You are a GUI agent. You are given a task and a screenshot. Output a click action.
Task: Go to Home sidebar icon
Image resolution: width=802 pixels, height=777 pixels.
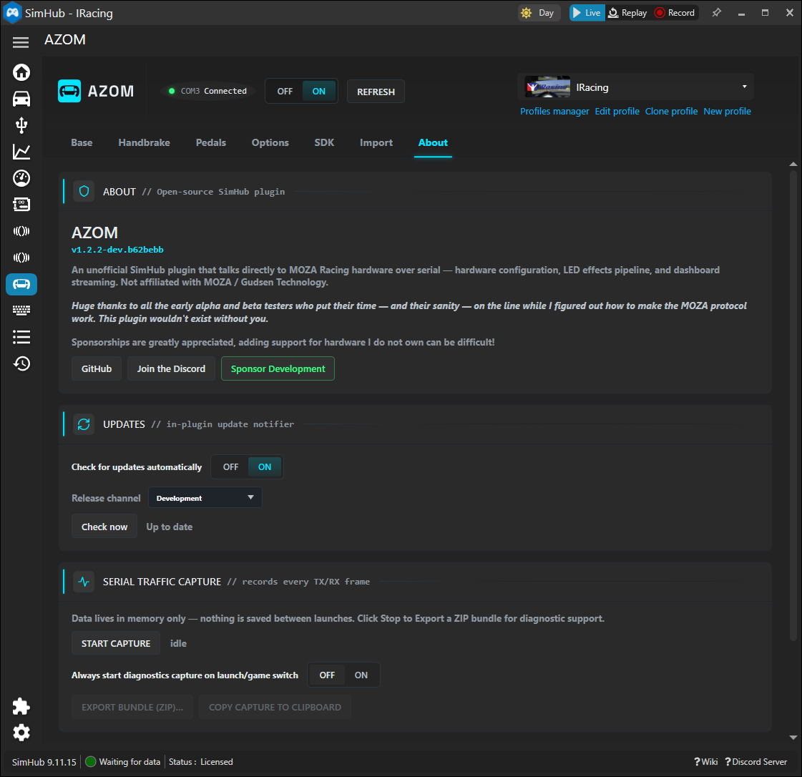(21, 72)
